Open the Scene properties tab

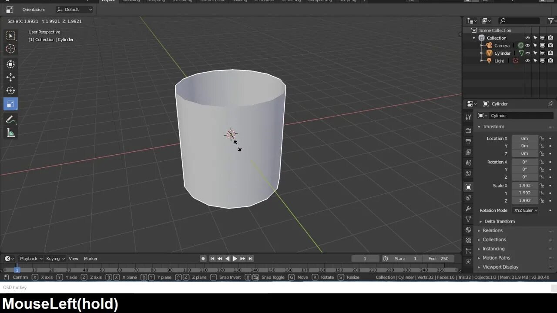[468, 163]
